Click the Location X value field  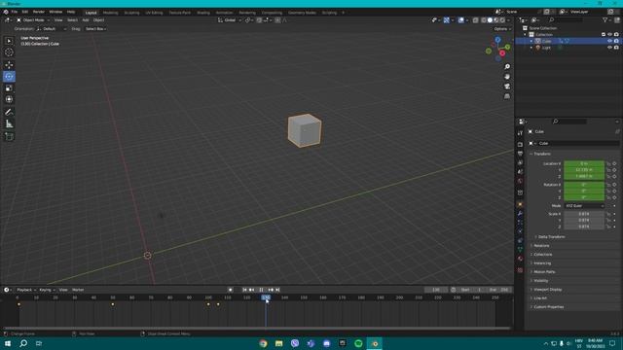[x=584, y=163]
